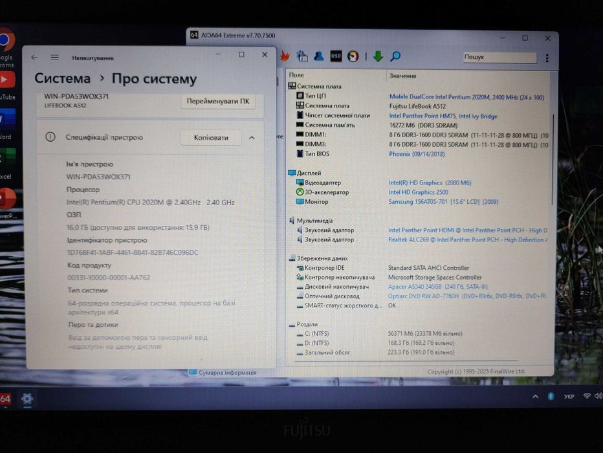Focus the Пошук search field in AIDA64
Image resolution: width=603 pixels, height=453 pixels.
[499, 58]
